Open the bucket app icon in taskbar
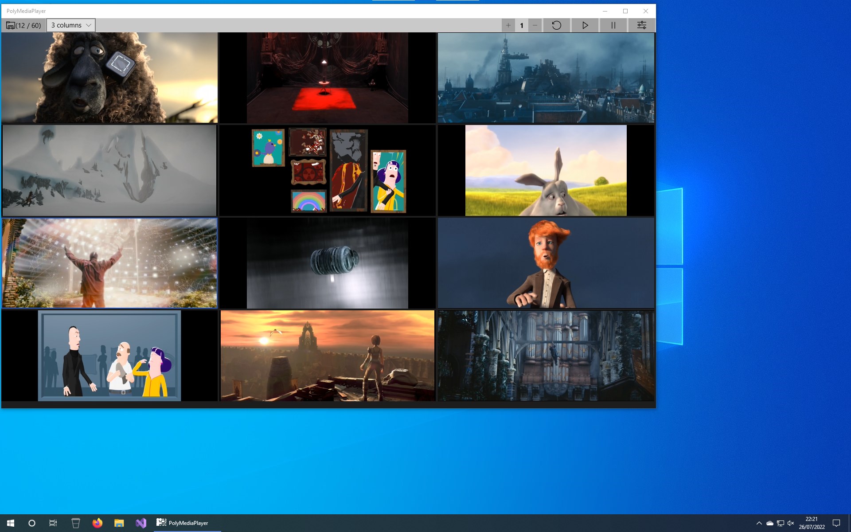The image size is (851, 532). (76, 523)
